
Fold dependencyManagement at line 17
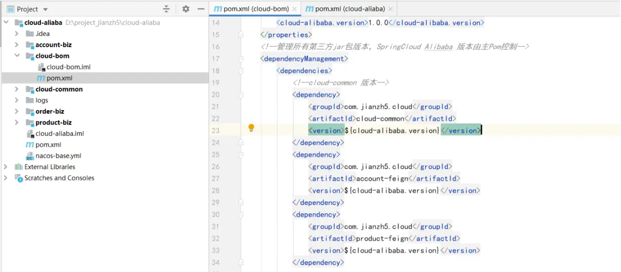click(x=241, y=59)
